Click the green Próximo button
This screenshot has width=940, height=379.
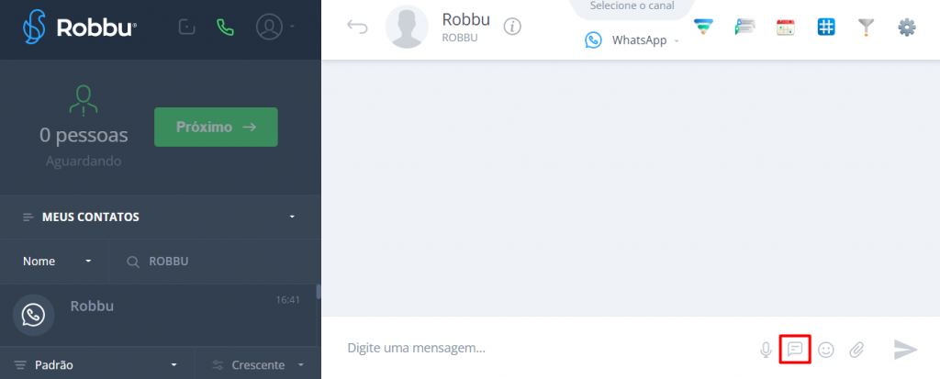tap(216, 128)
